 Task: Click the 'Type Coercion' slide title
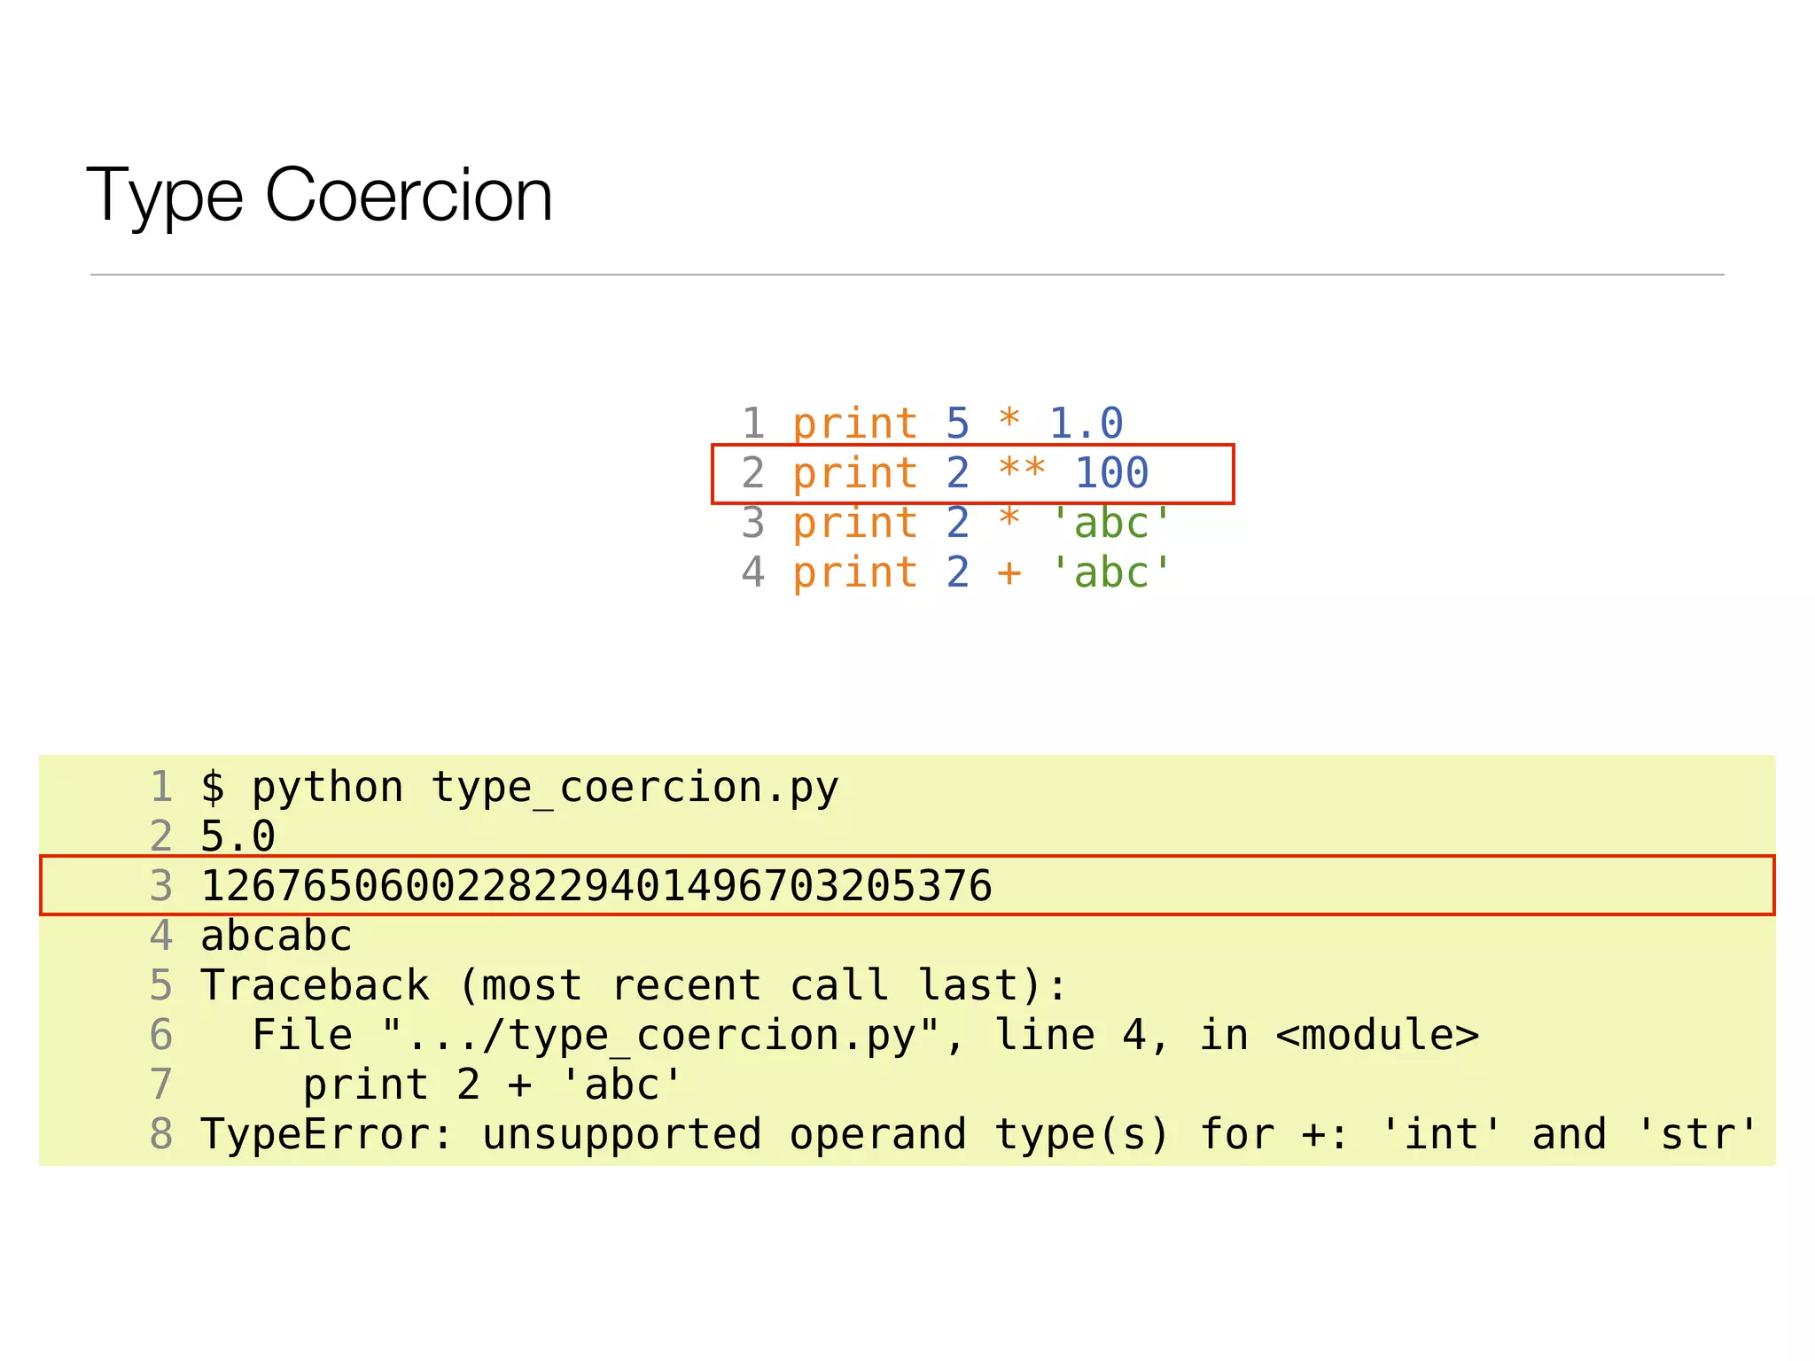click(x=319, y=195)
